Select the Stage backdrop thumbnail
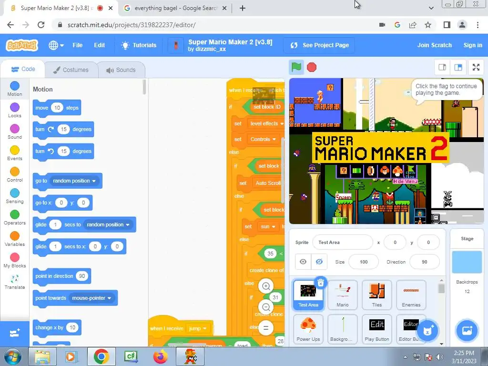The width and height of the screenshot is (488, 366). point(467,262)
